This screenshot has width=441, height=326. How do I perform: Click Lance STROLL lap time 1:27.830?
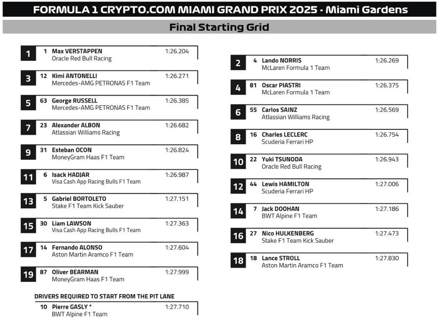tap(387, 258)
